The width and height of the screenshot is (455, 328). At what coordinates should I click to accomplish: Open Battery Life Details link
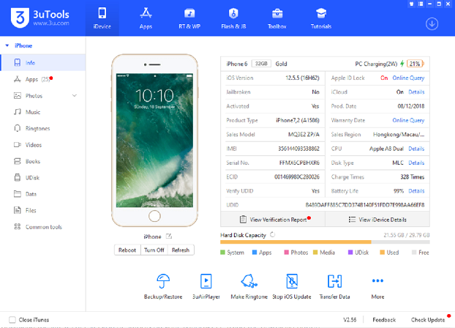[x=416, y=191]
